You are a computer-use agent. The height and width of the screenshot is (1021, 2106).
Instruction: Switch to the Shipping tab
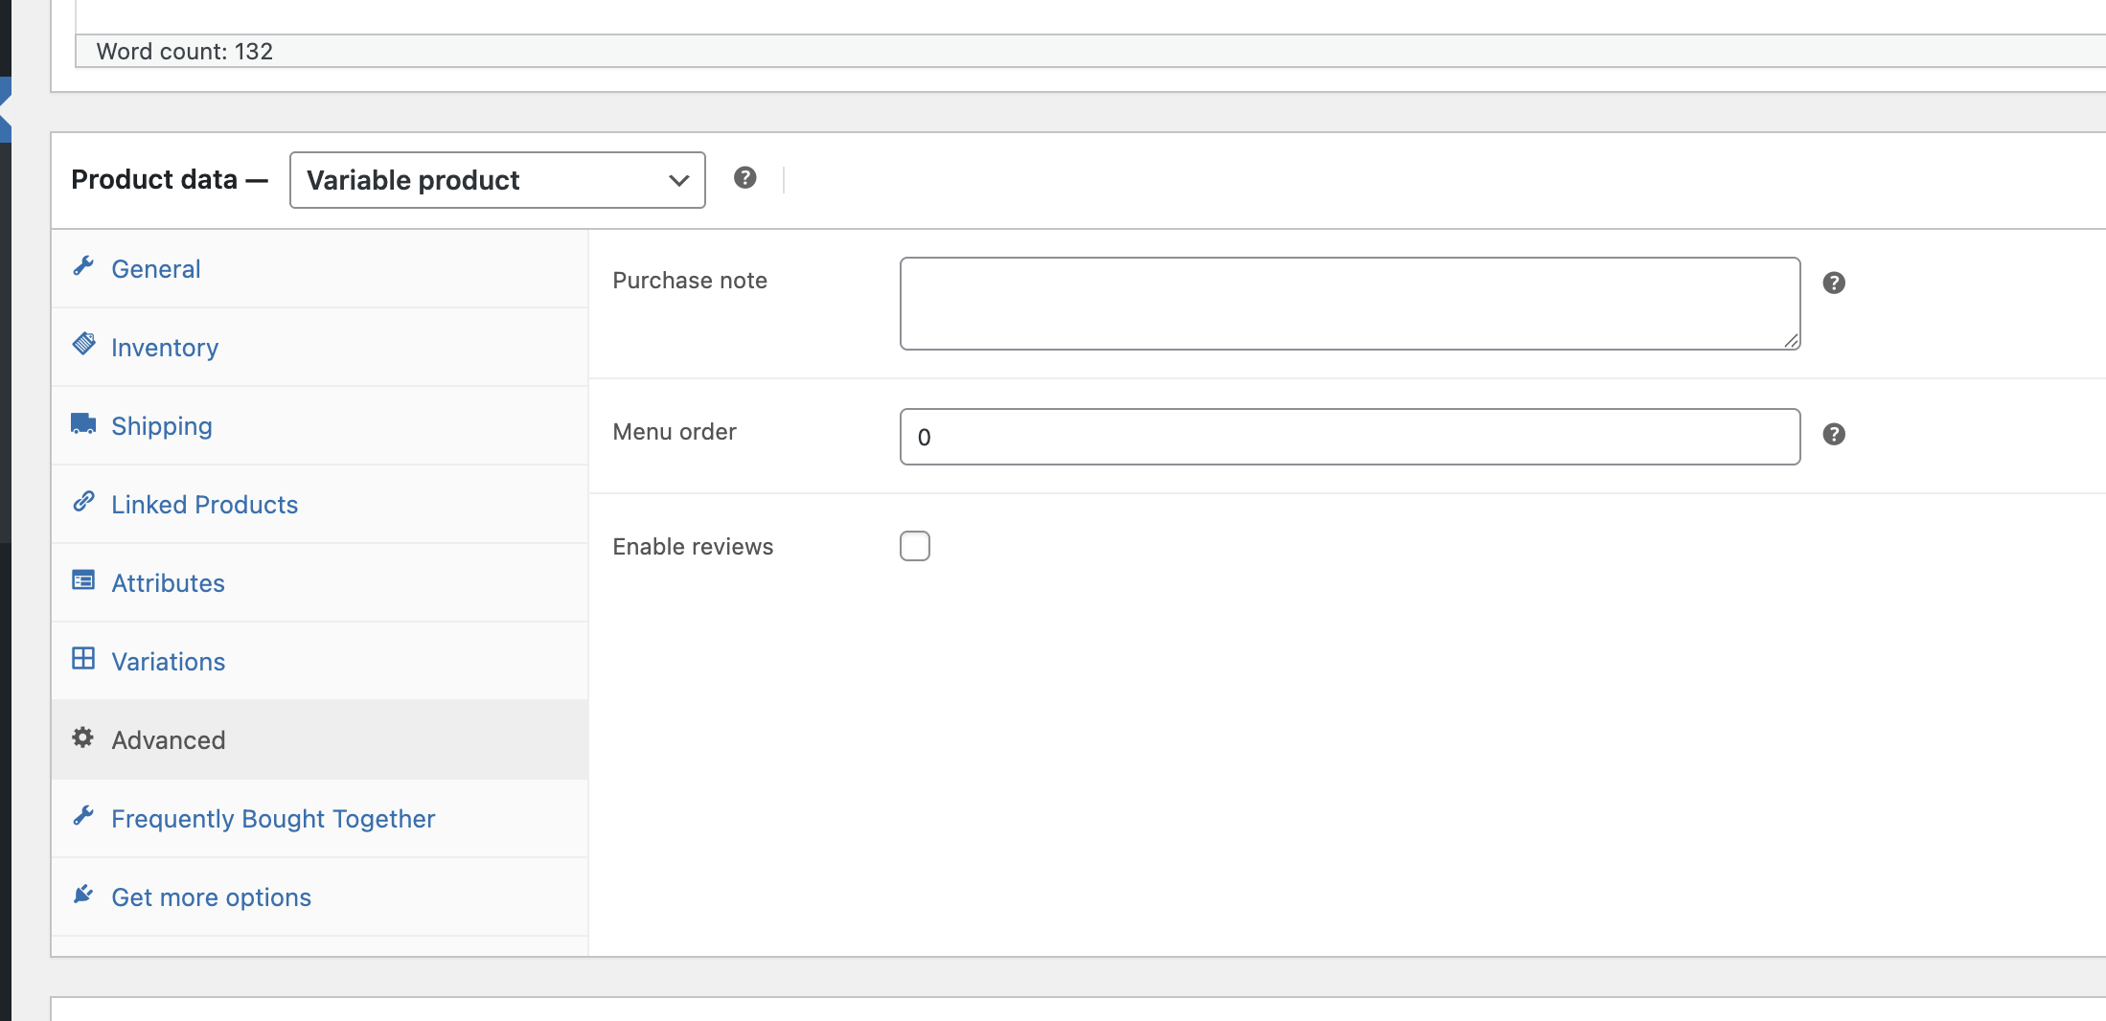[x=162, y=426]
